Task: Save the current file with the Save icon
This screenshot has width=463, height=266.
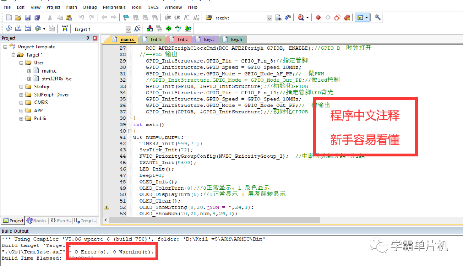Action: coord(28,18)
